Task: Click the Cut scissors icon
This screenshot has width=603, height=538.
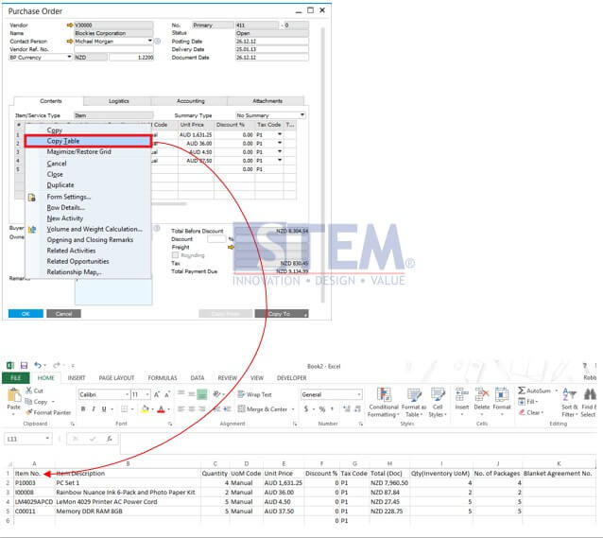Action: (29, 390)
